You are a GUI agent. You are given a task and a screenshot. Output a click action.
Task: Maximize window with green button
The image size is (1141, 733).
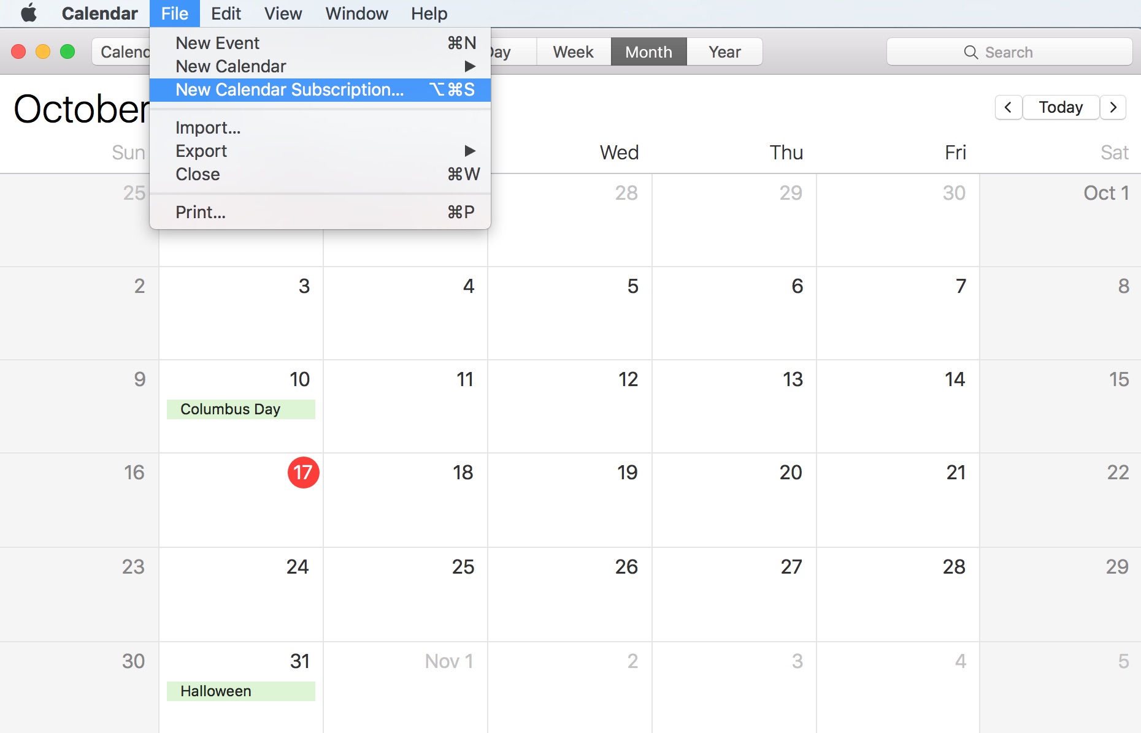point(67,52)
